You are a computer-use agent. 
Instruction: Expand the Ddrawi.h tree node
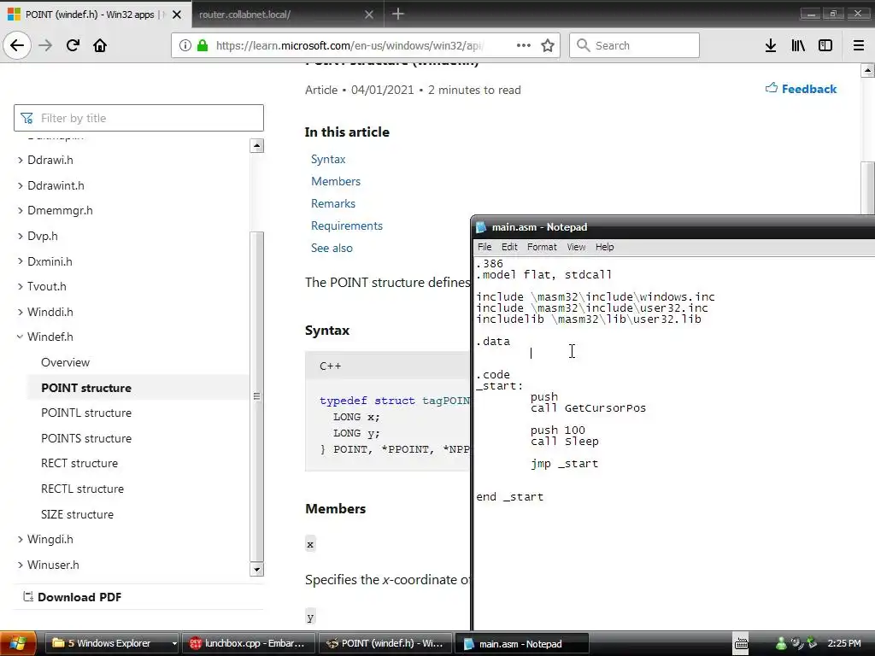pos(21,160)
